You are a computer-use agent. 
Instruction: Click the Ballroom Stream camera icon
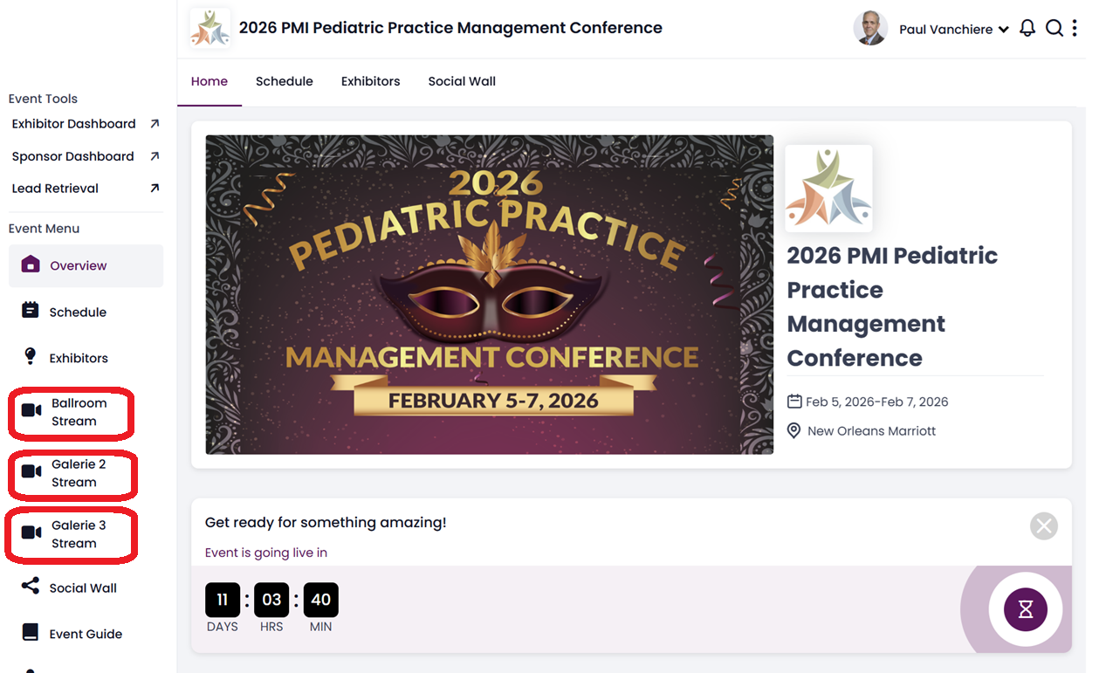[31, 411]
